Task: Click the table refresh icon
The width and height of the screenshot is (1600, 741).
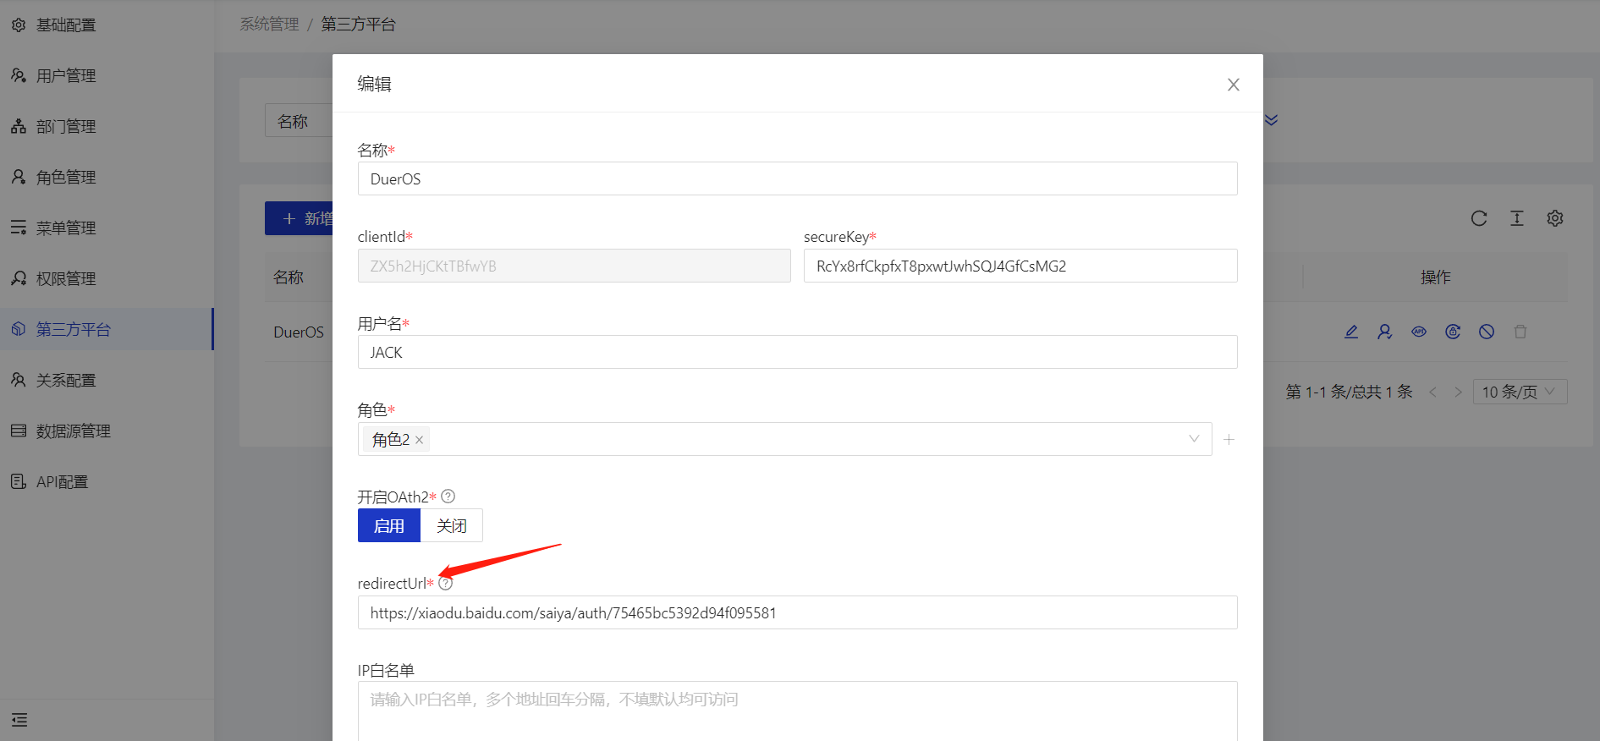Action: coord(1478,218)
